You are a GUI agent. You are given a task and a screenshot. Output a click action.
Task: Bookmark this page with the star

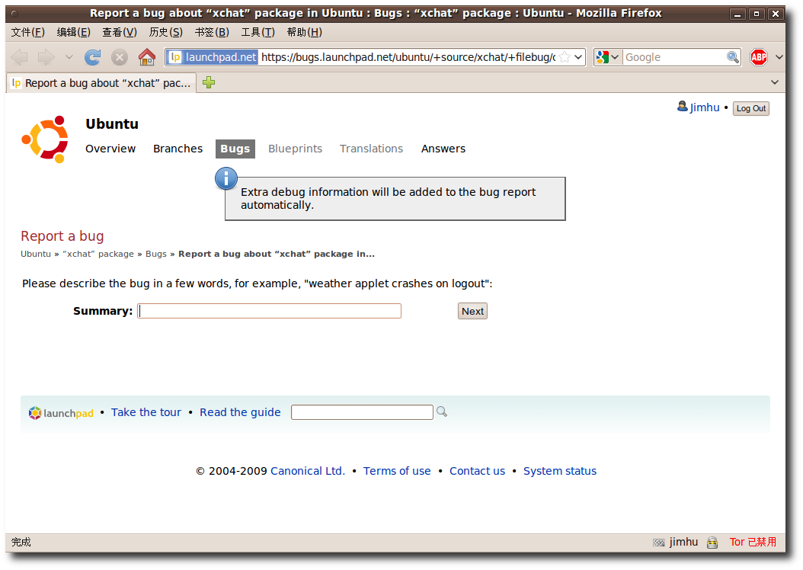point(565,57)
